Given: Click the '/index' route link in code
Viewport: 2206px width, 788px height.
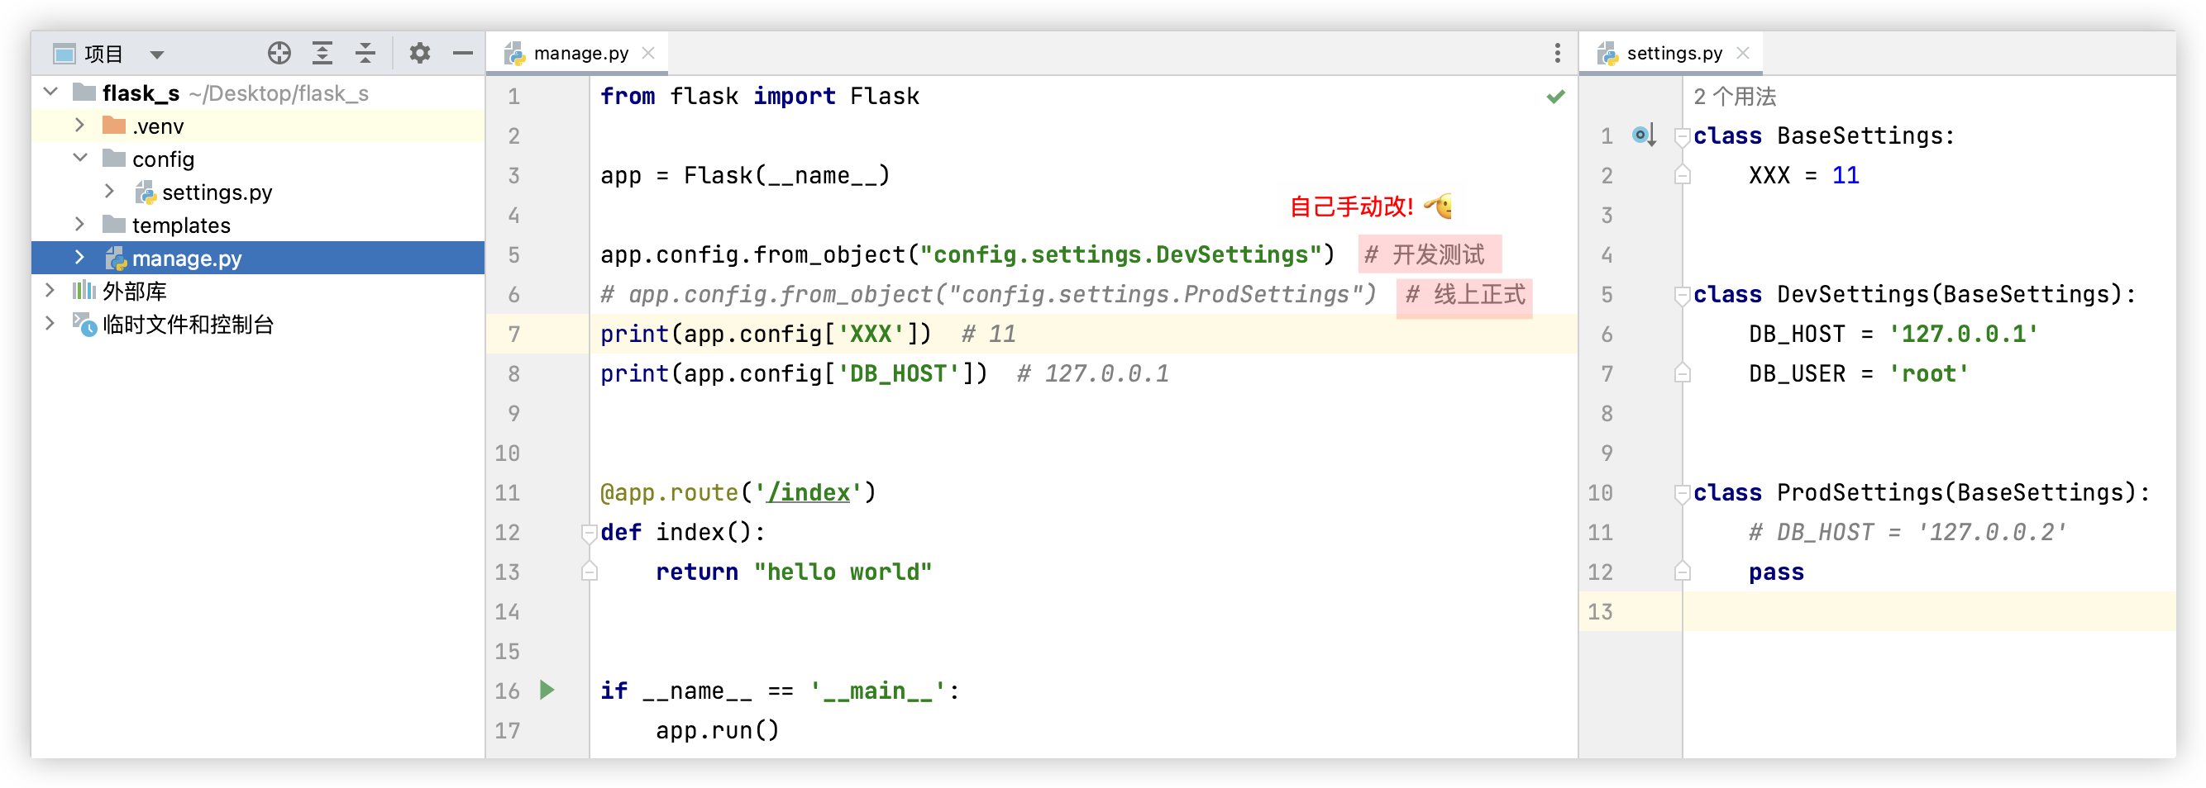Looking at the screenshot, I should tap(809, 493).
